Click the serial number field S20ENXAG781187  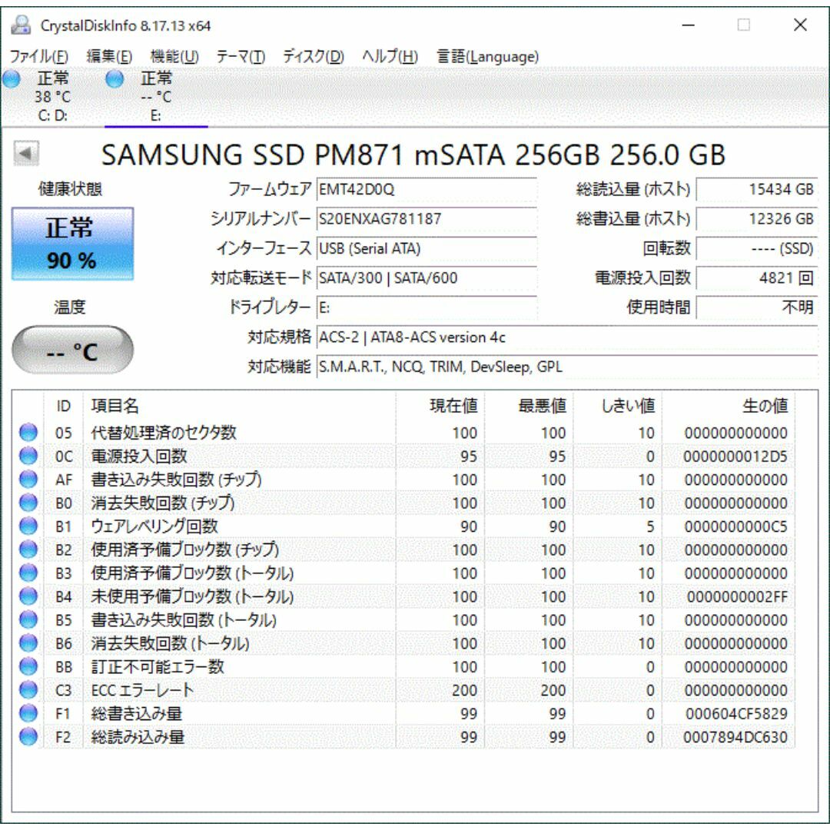tap(427, 218)
